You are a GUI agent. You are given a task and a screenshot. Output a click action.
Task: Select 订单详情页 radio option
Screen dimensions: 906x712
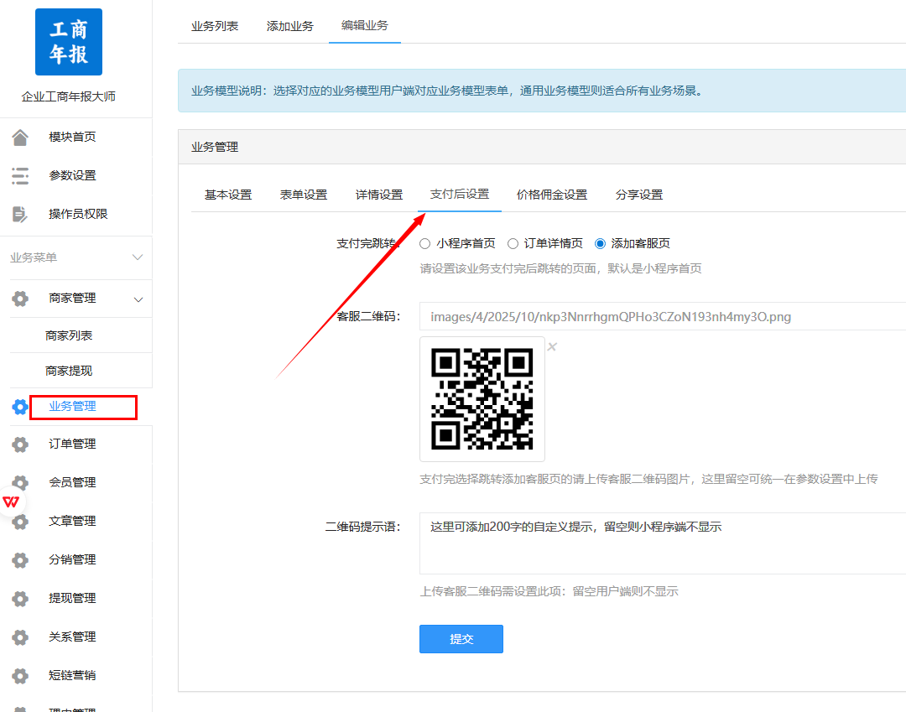pyautogui.click(x=513, y=244)
